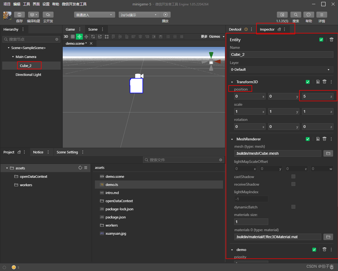Viewport: 338px width, 271px height.
Task: Toggle the Entity active checkbox
Action: [x=321, y=40]
